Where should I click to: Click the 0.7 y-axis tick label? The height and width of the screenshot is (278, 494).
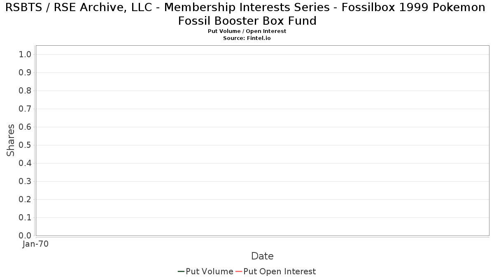click(x=25, y=109)
